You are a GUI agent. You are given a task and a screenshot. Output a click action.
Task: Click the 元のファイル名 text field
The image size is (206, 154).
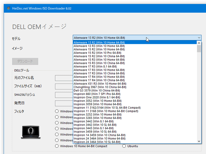click(64, 78)
